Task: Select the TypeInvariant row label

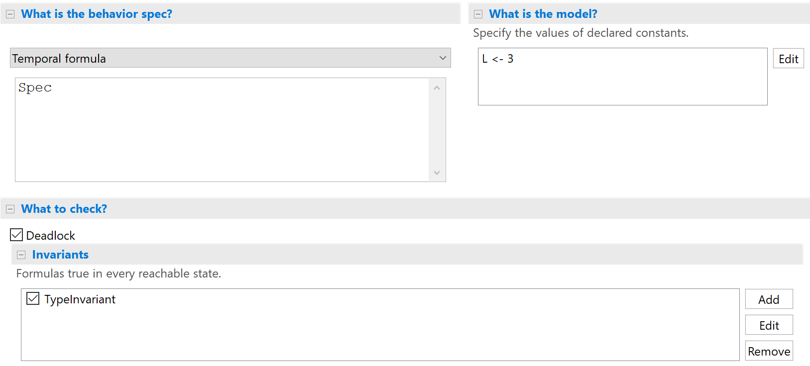Action: pyautogui.click(x=80, y=299)
